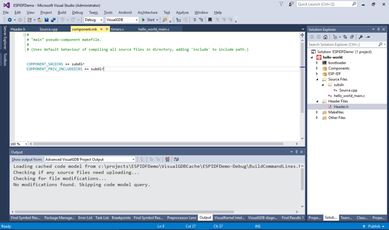Click the Home icon in Solution Explorer
Screen dimensions: 389x230
tap(325, 37)
